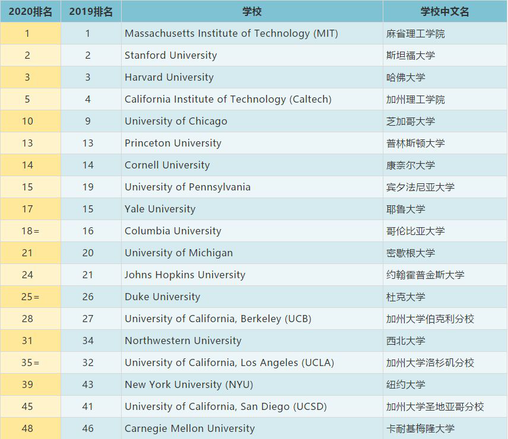Click Chinese name 加州理工学院
Screen dimensions: 508x439
pos(415,100)
